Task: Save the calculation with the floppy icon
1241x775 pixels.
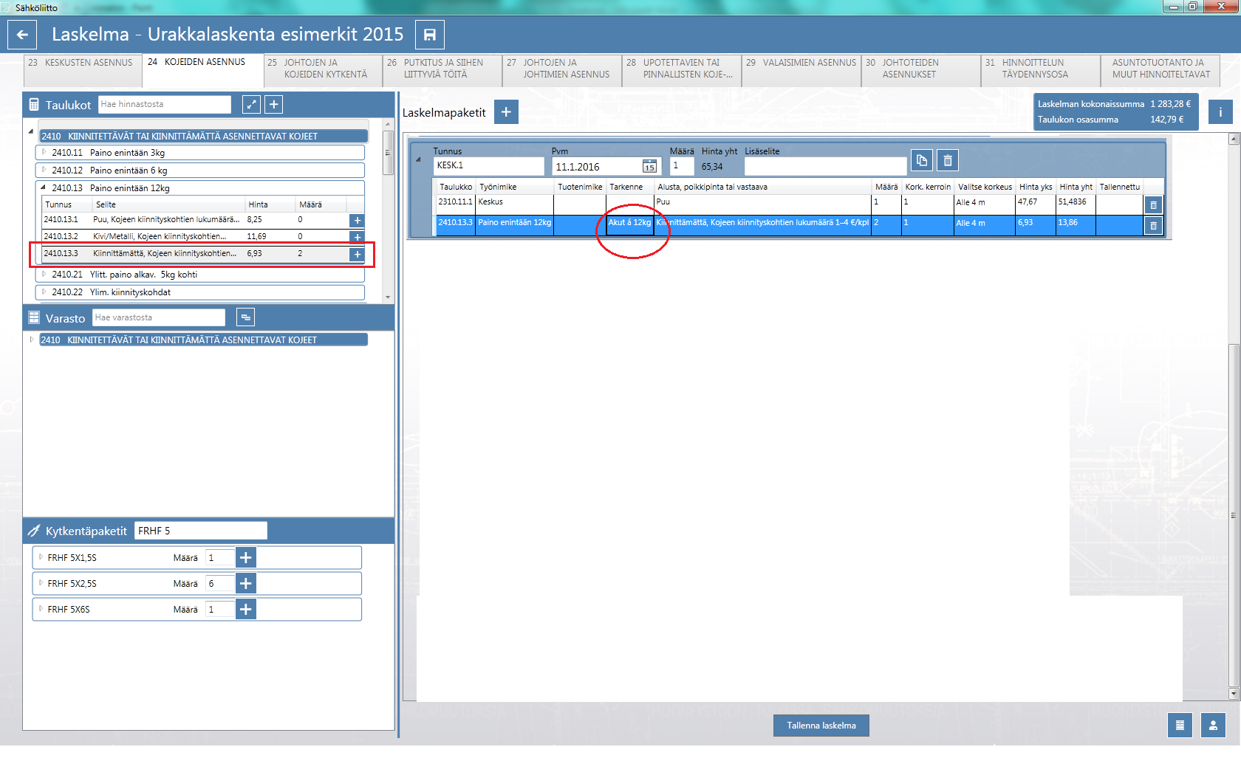Action: click(x=430, y=35)
